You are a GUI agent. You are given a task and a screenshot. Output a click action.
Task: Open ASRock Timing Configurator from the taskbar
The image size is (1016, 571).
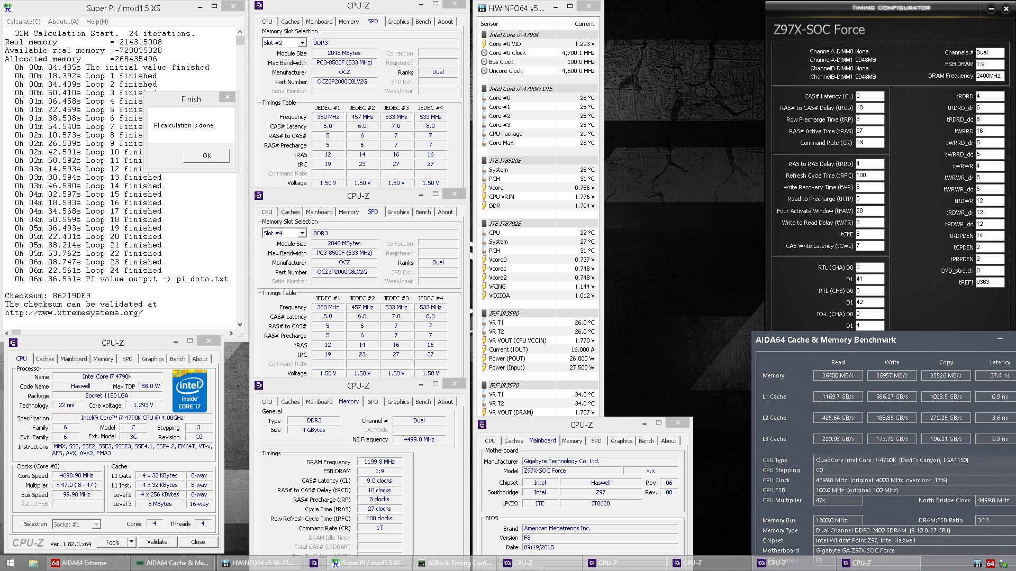[x=455, y=563]
